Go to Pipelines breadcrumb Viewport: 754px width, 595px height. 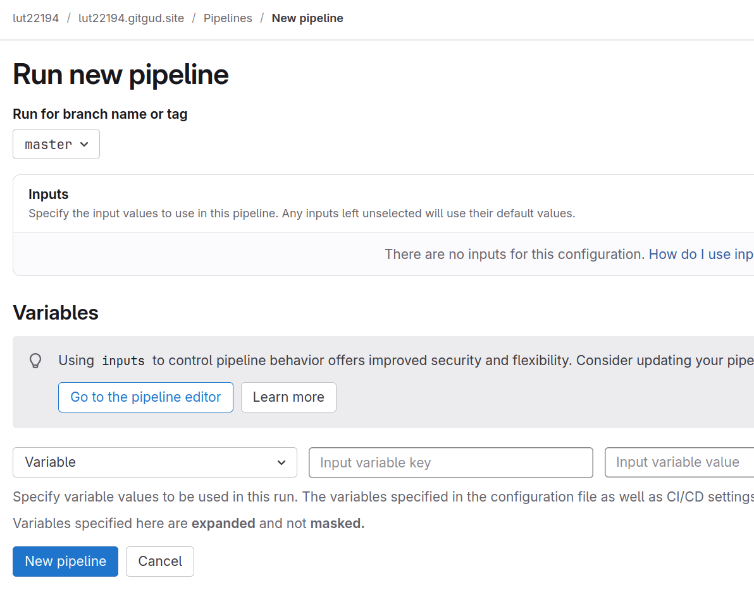pos(228,18)
